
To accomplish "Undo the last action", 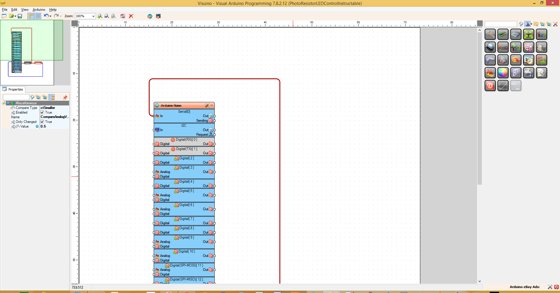I will coord(46,16).
